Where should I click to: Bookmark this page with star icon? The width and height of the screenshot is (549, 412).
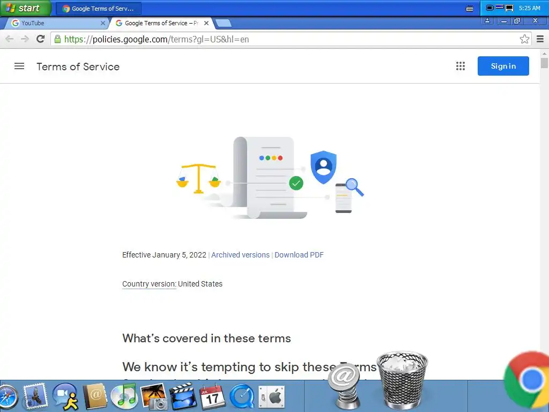point(524,39)
